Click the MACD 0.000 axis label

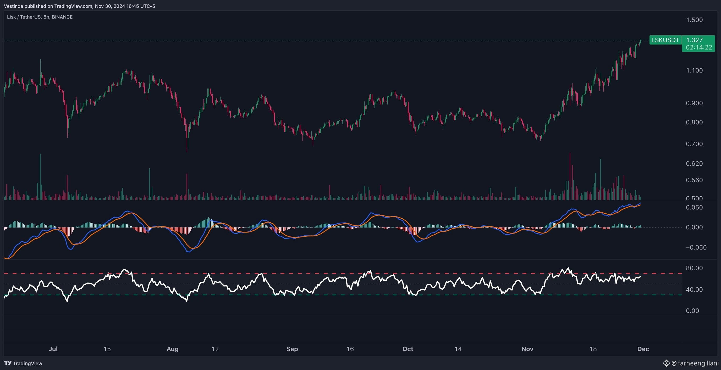pos(694,227)
